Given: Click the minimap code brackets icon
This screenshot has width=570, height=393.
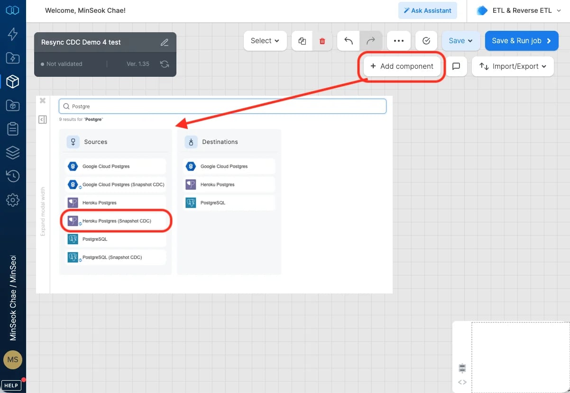Looking at the screenshot, I should pyautogui.click(x=462, y=382).
